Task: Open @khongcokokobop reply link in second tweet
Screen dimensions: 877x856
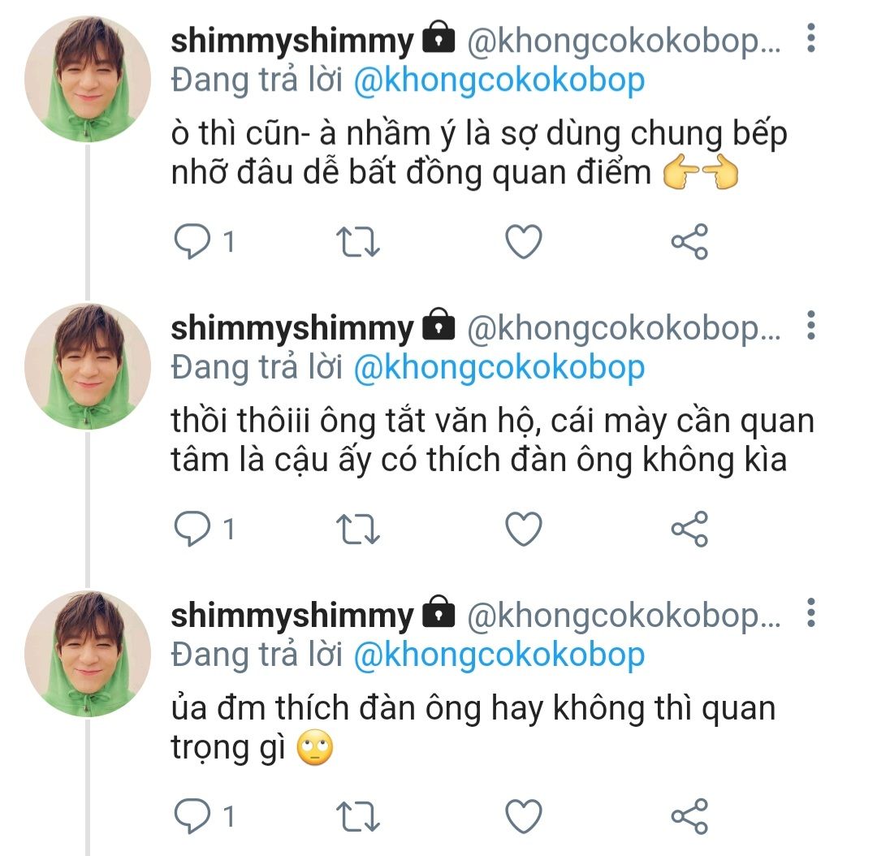Action: click(x=499, y=368)
